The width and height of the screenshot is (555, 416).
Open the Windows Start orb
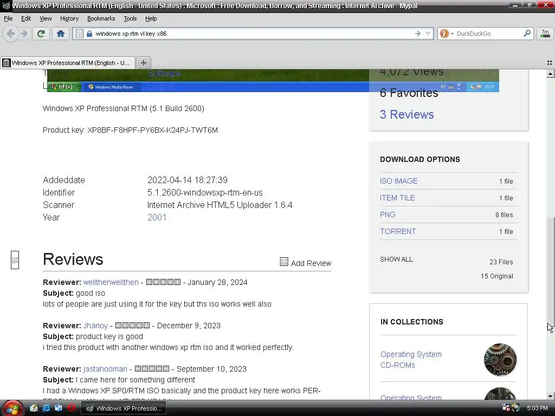12,408
